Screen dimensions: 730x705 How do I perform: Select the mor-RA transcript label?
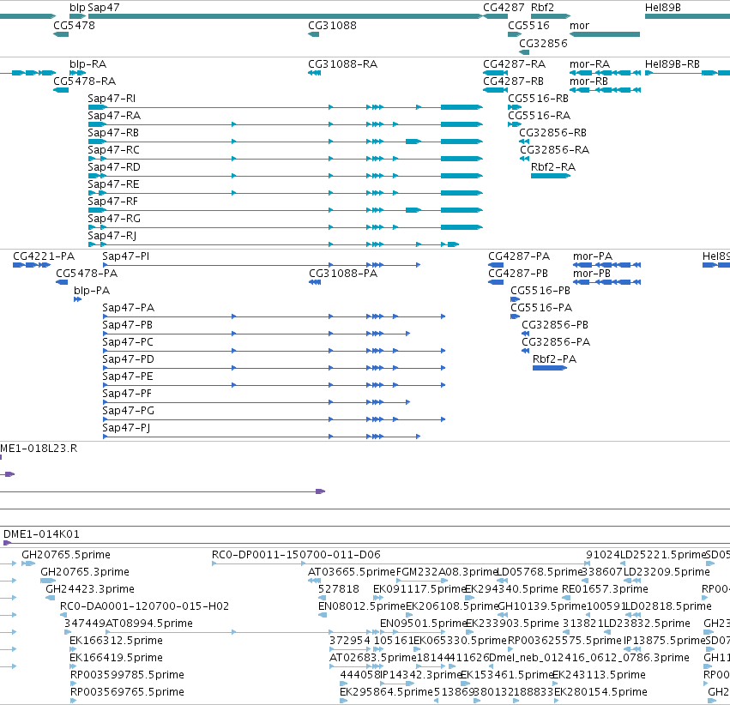tap(590, 63)
